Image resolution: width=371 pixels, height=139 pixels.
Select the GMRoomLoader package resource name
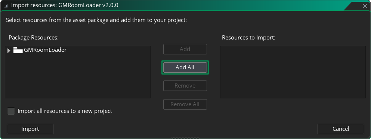[x=45, y=50]
